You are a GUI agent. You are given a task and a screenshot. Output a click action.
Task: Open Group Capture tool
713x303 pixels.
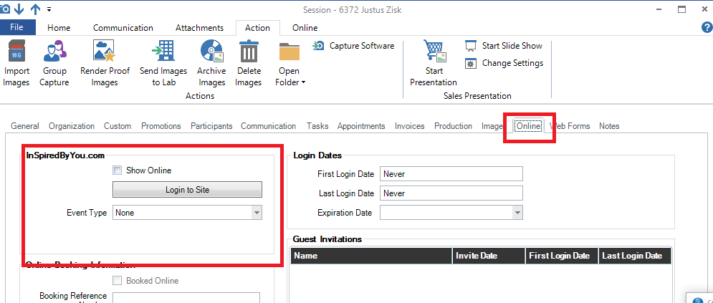pos(54,53)
